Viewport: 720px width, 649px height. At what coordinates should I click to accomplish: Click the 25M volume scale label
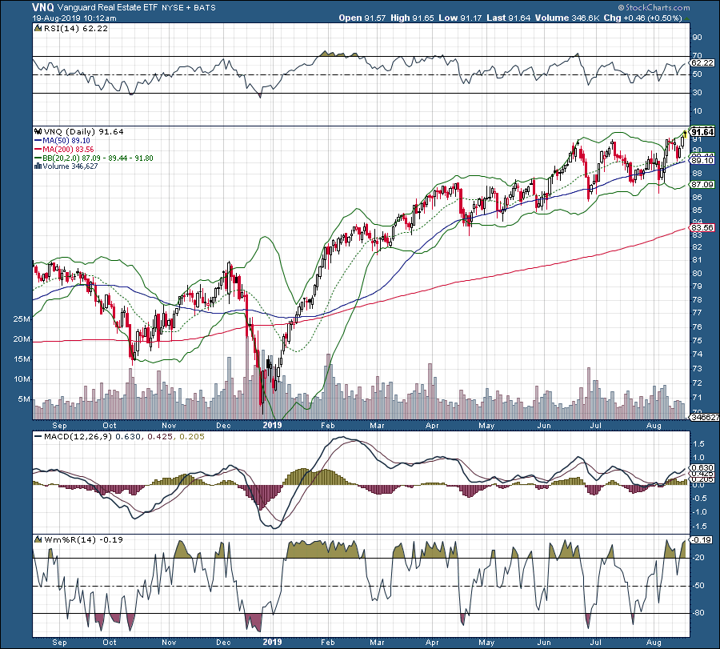pyautogui.click(x=22, y=319)
